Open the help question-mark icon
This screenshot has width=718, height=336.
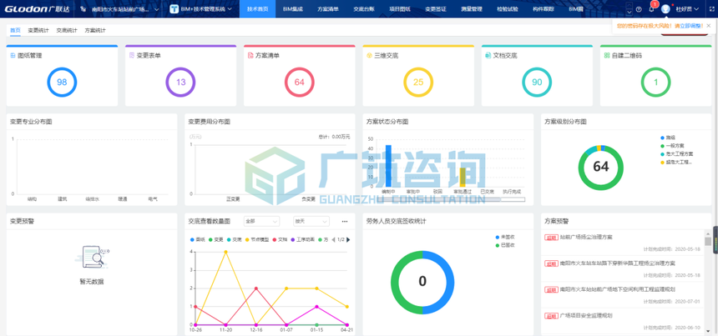(639, 8)
